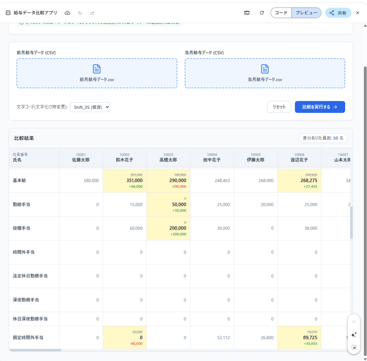Reload the preview with the refresh icon
Image resolution: width=367 pixels, height=361 pixels.
tap(262, 13)
